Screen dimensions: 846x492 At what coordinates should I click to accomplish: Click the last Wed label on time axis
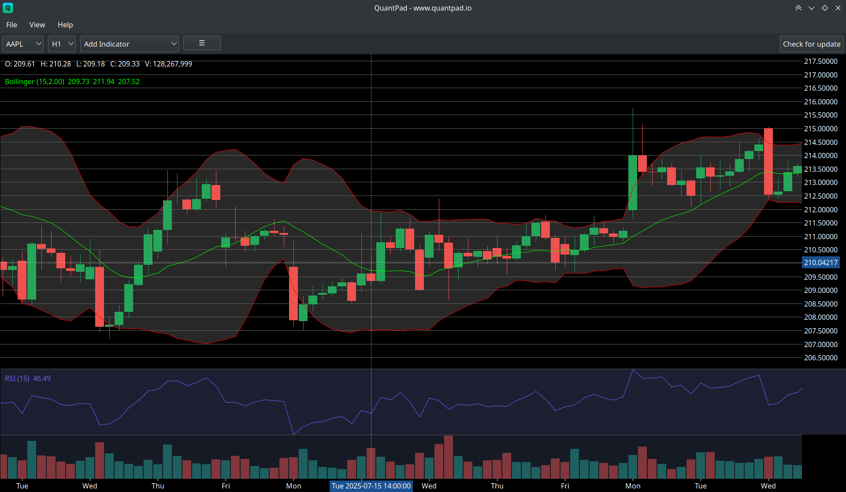click(x=768, y=486)
